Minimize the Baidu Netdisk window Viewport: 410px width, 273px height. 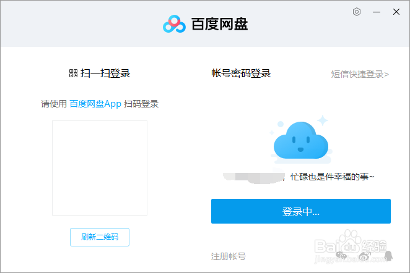click(x=377, y=12)
